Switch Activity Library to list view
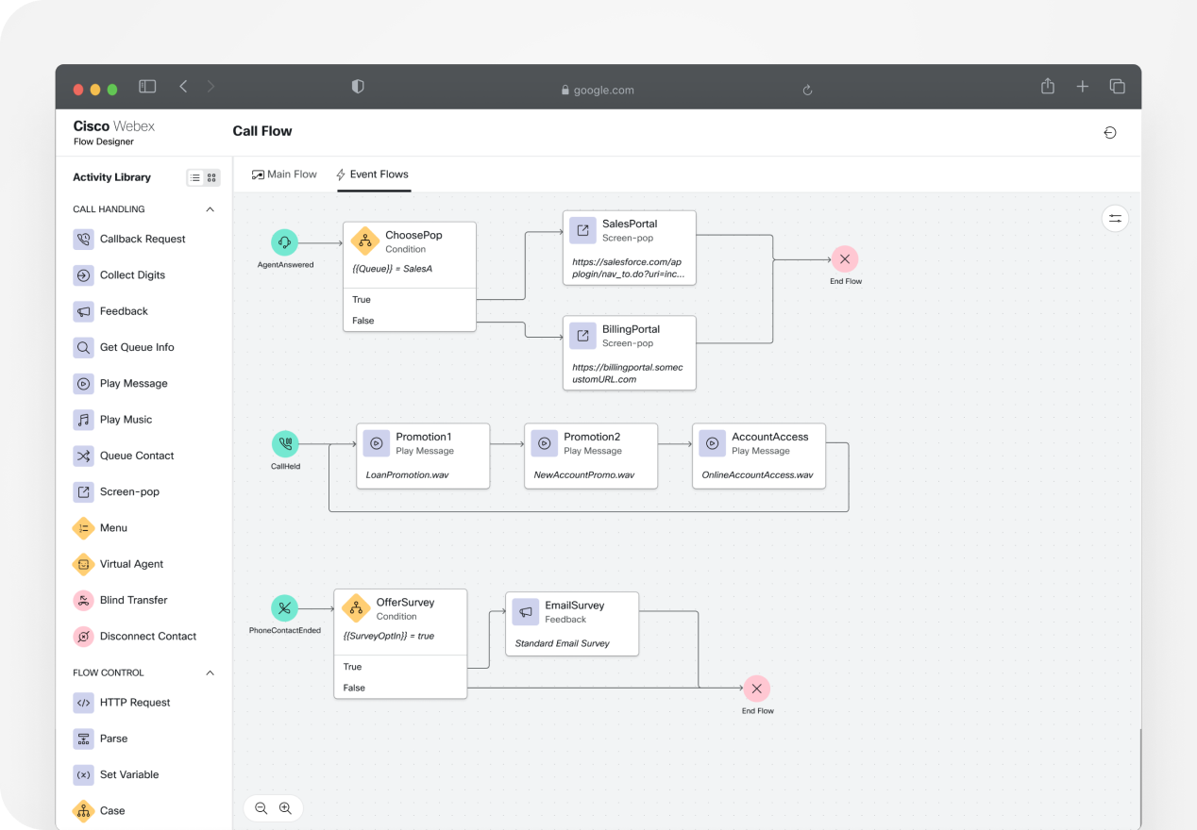 [195, 177]
